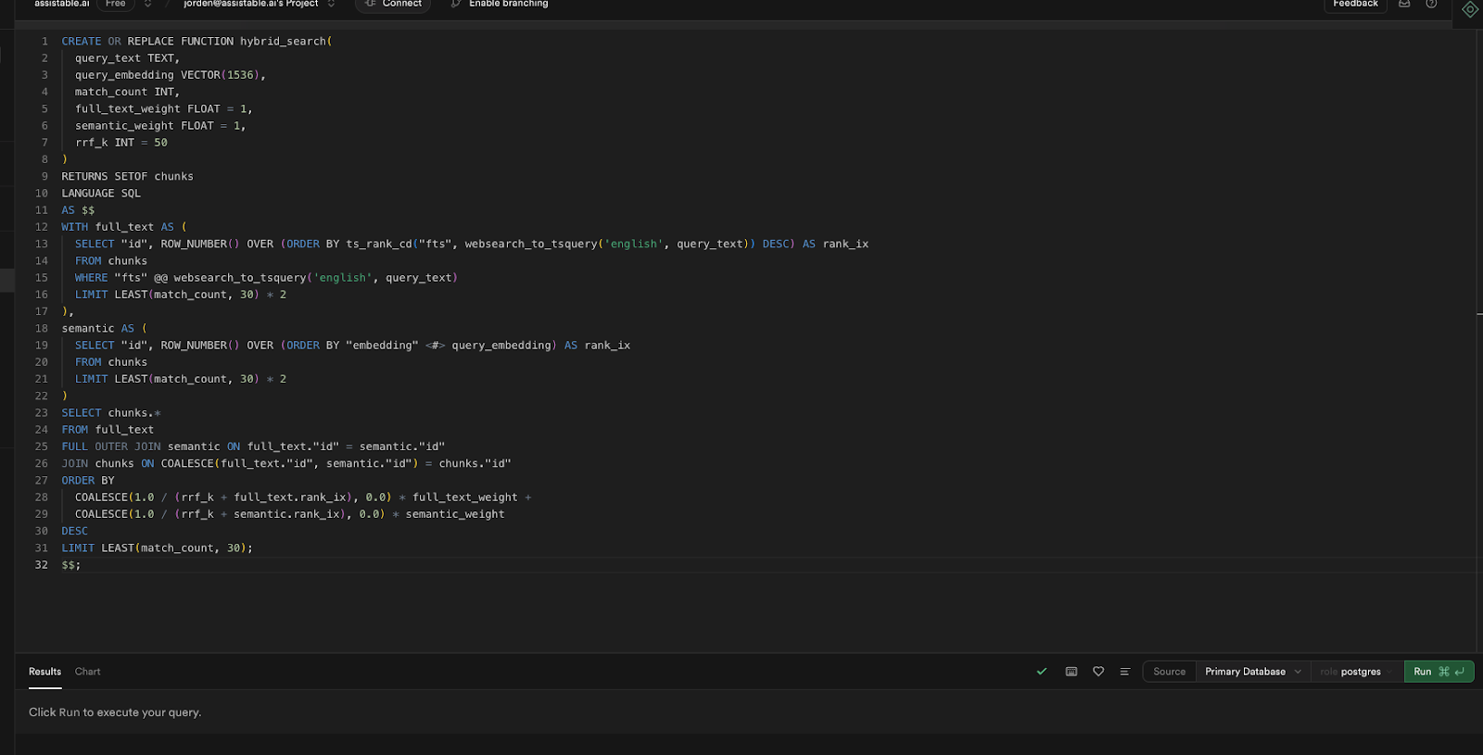
Task: Click the line 'DESC' on line 30
Action: click(x=75, y=531)
